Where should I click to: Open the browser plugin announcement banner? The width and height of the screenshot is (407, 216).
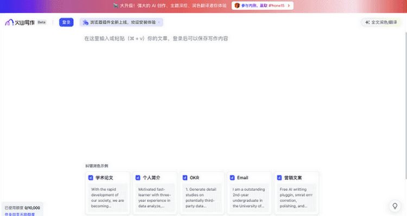[x=122, y=22]
